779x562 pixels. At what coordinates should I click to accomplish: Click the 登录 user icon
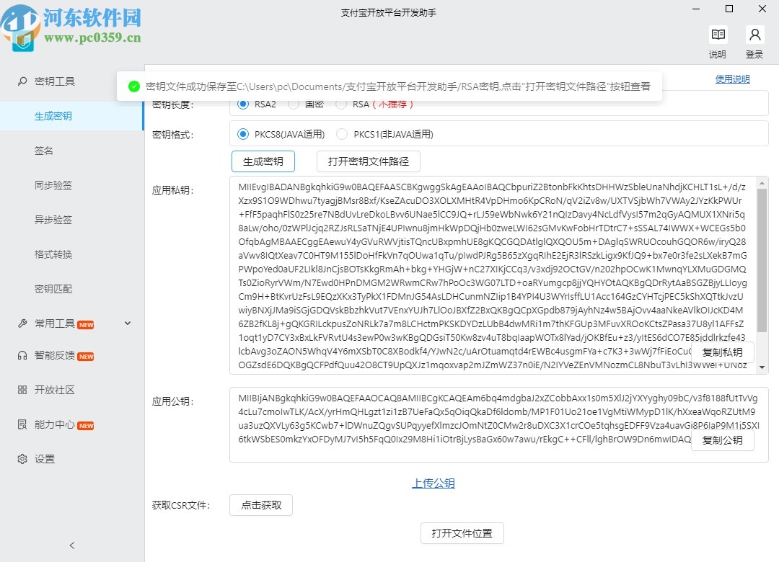coord(754,35)
